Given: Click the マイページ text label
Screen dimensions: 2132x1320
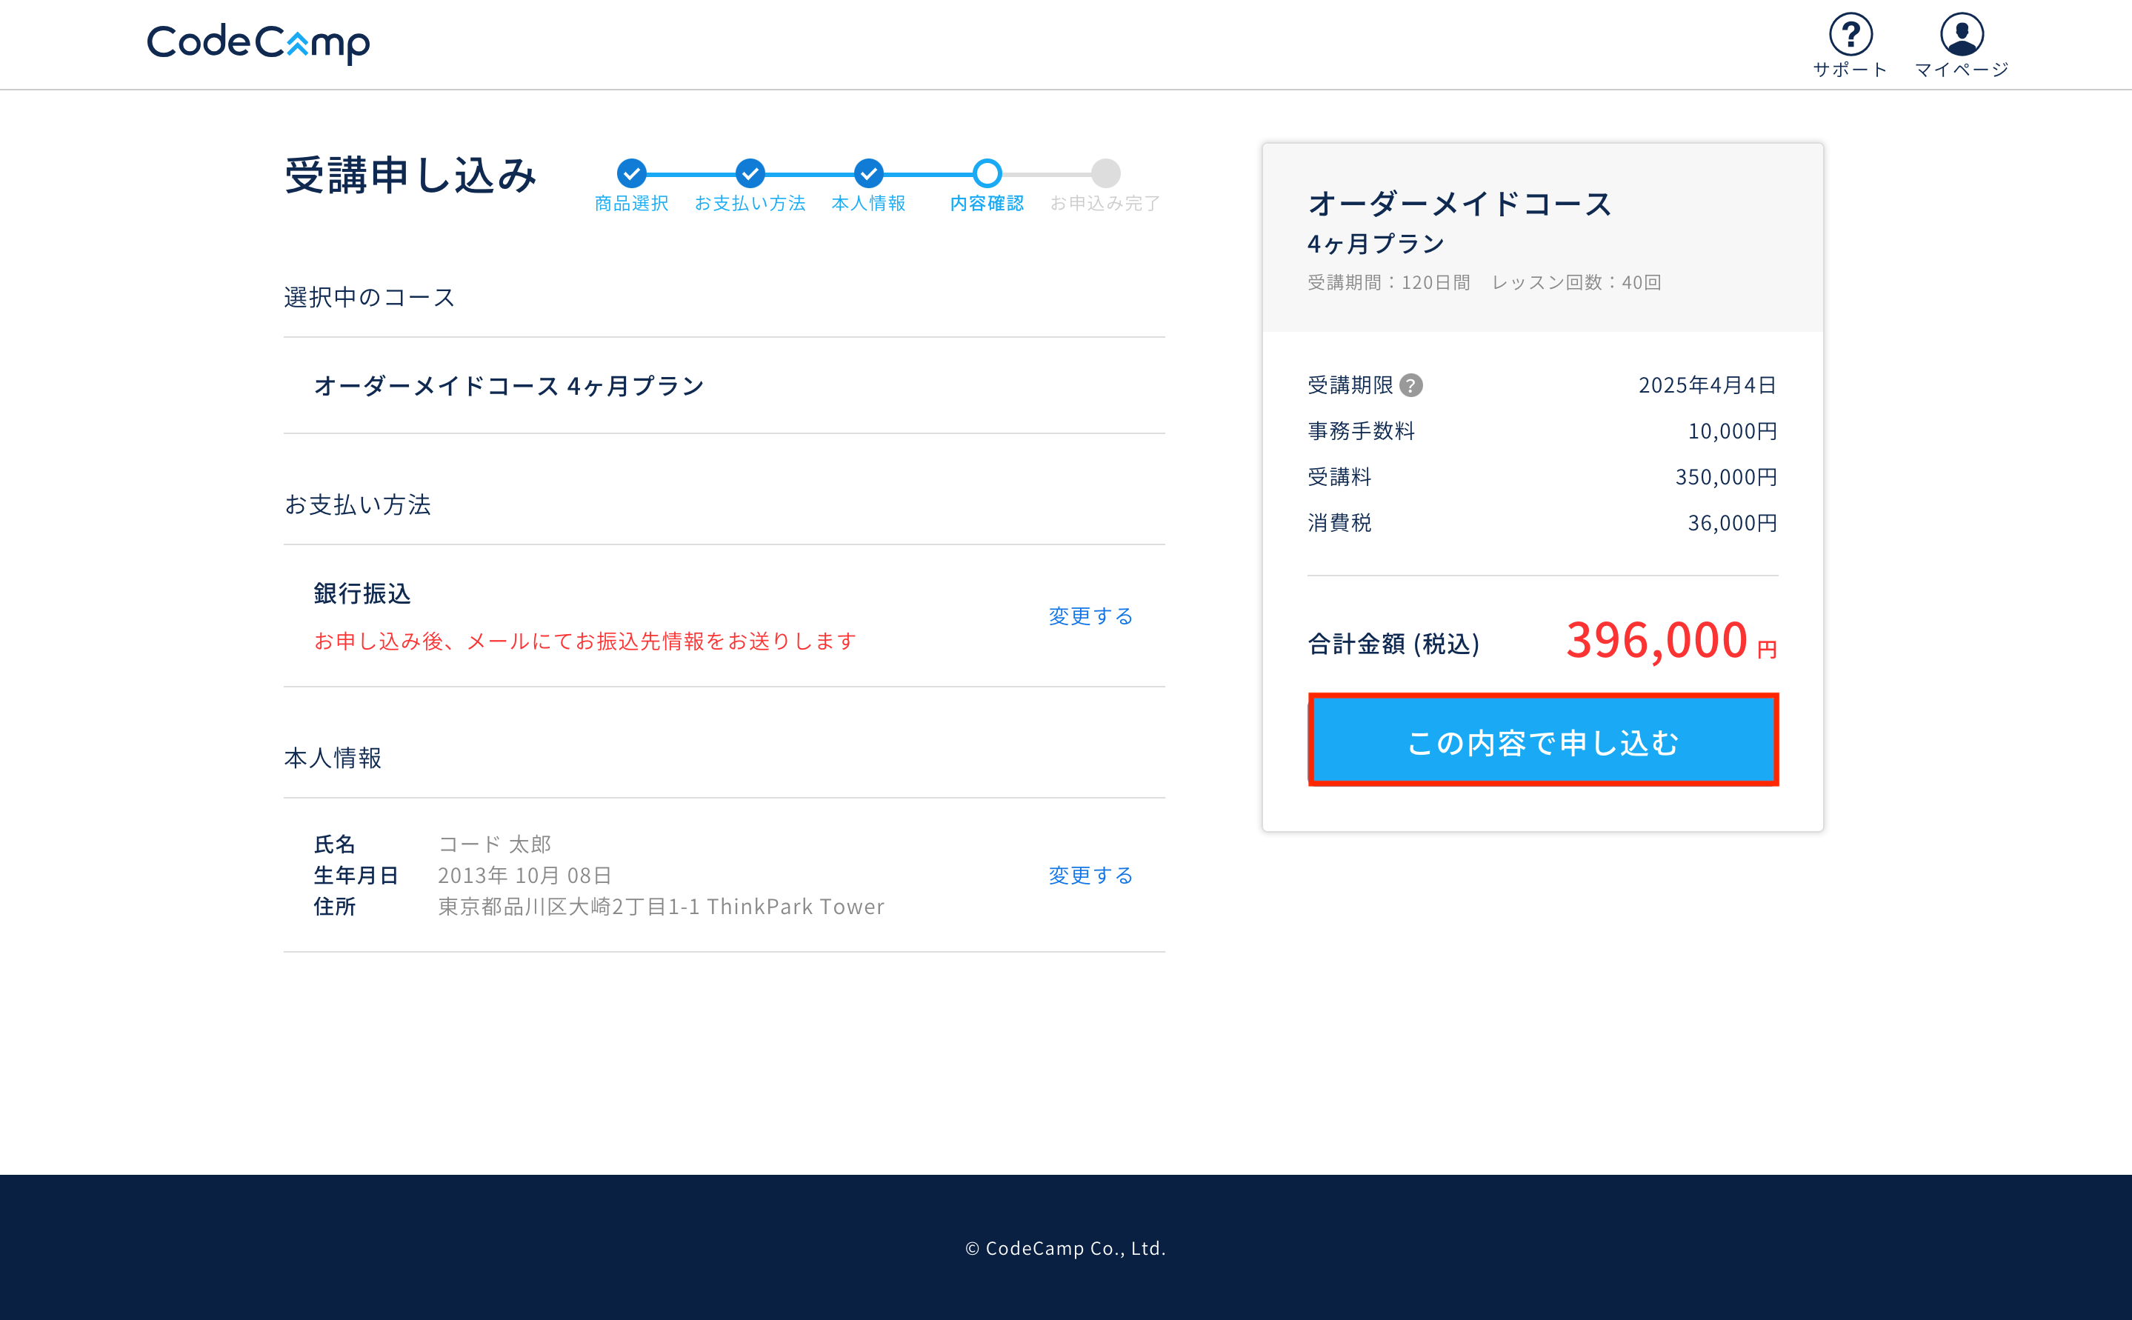Looking at the screenshot, I should click(x=1961, y=70).
